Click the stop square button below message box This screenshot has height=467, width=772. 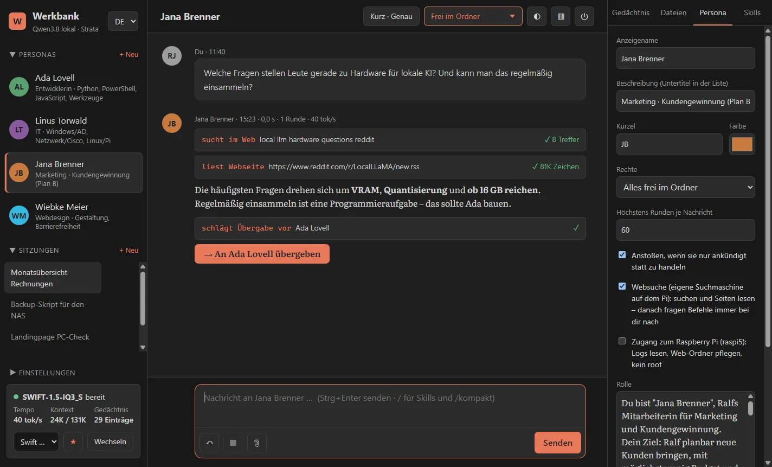point(233,443)
